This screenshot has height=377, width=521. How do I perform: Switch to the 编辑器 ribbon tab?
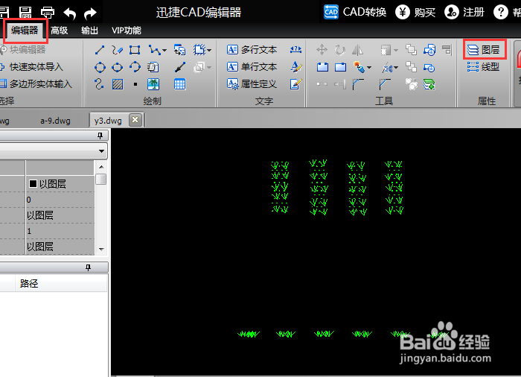(25, 31)
